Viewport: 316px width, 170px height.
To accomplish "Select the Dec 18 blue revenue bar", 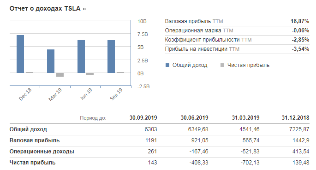I will pos(20,54).
